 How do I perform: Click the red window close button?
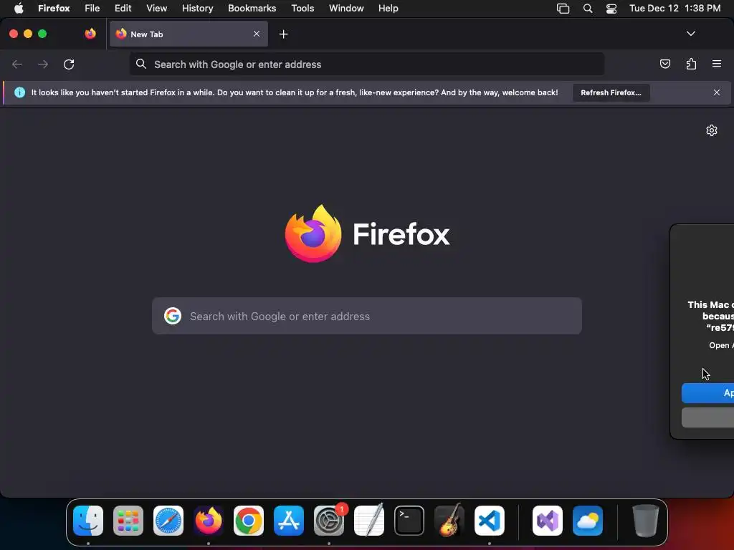[x=14, y=34]
